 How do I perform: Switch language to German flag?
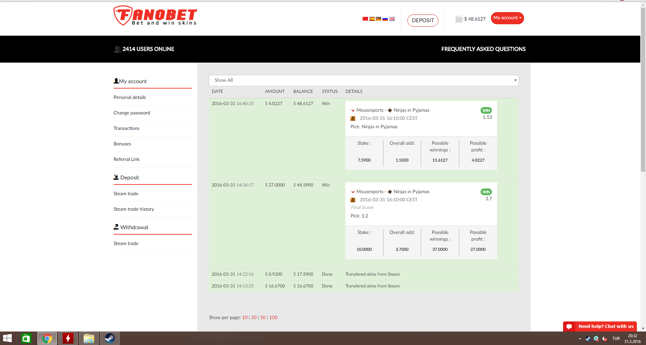click(x=378, y=19)
